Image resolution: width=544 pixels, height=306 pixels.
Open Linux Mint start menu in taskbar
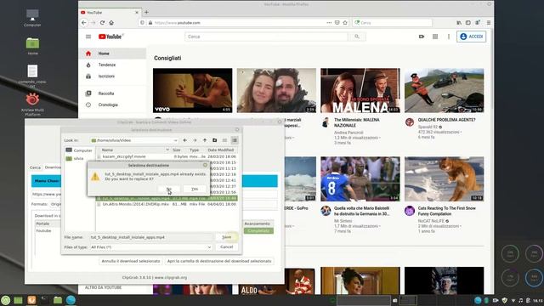tap(5, 300)
